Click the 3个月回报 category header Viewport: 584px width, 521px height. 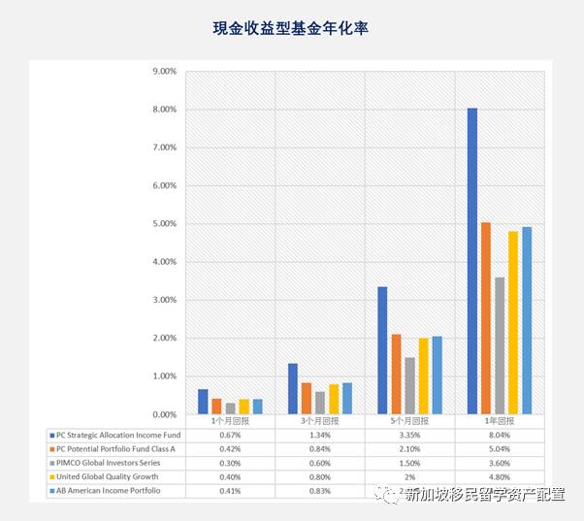coord(320,421)
